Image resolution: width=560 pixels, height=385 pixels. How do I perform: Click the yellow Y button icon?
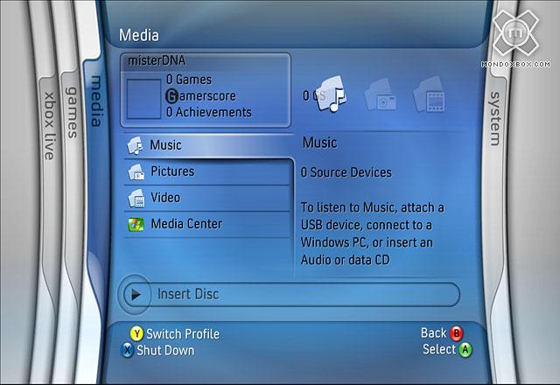(x=136, y=334)
